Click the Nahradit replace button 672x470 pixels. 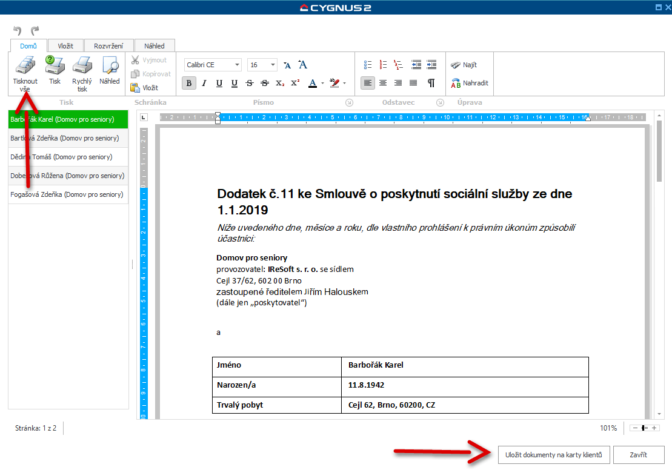(469, 83)
